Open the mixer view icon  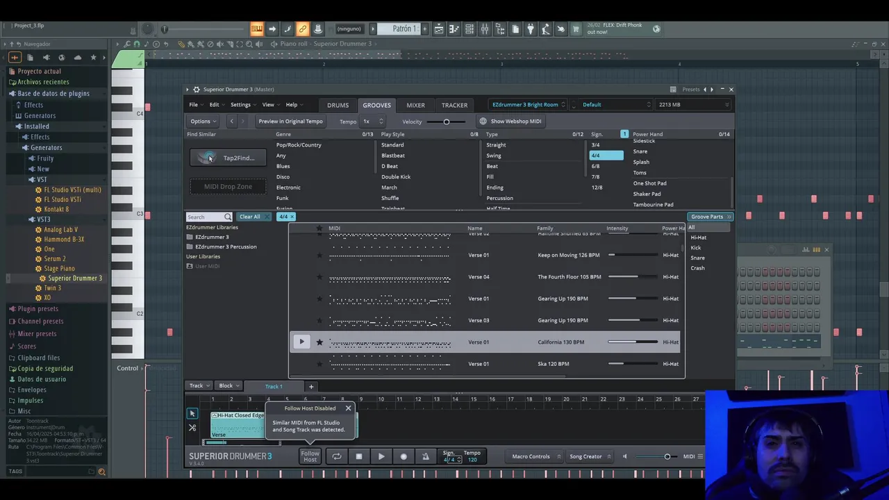(485, 29)
